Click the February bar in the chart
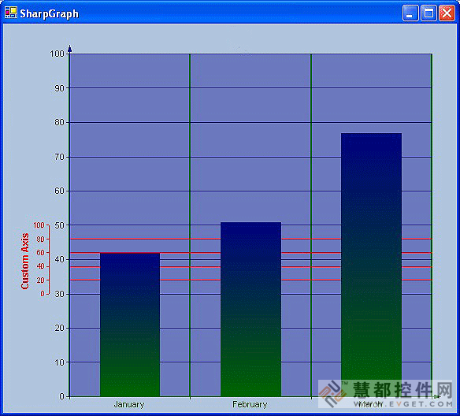This screenshot has height=416, width=460. click(250, 309)
